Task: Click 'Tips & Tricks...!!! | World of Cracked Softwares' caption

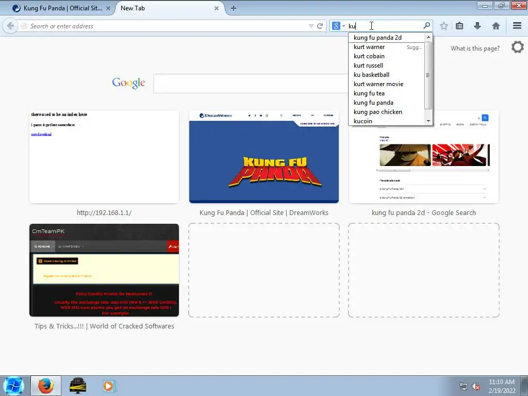Action: 104,326
